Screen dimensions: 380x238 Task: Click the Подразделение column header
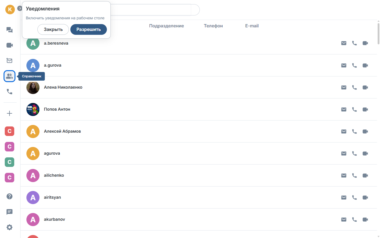(x=167, y=26)
